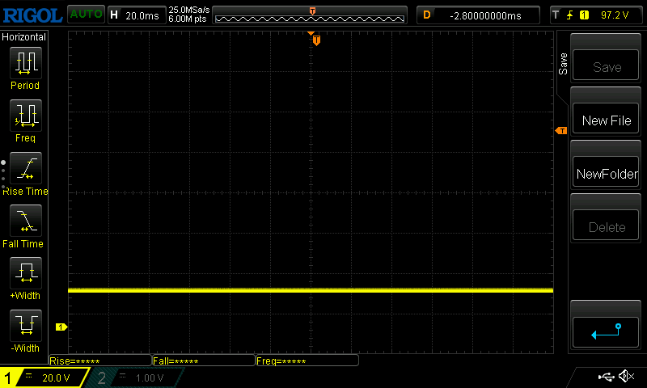Screen dimensions: 647x388
Task: Click the Rise=***** measurement readout
Action: click(x=100, y=361)
